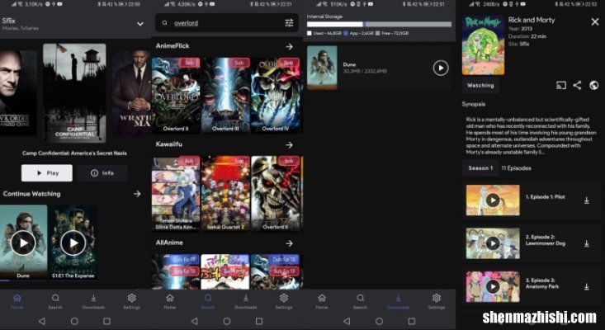Open Search tab in first screen
Screen dimensions: 605x330
tap(55, 301)
